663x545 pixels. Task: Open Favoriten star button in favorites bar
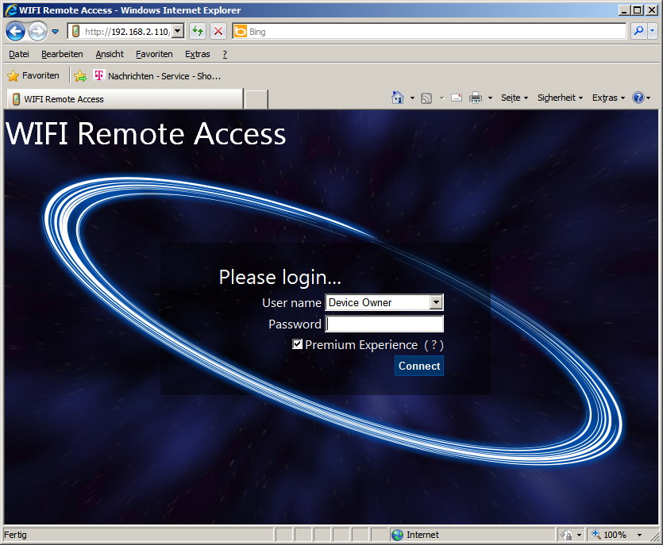tap(33, 75)
